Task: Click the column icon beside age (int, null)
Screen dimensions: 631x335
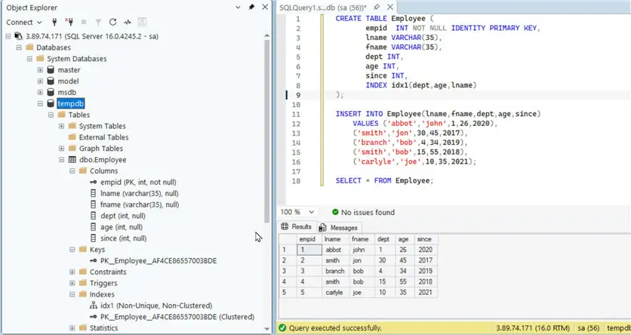Action: tap(94, 227)
